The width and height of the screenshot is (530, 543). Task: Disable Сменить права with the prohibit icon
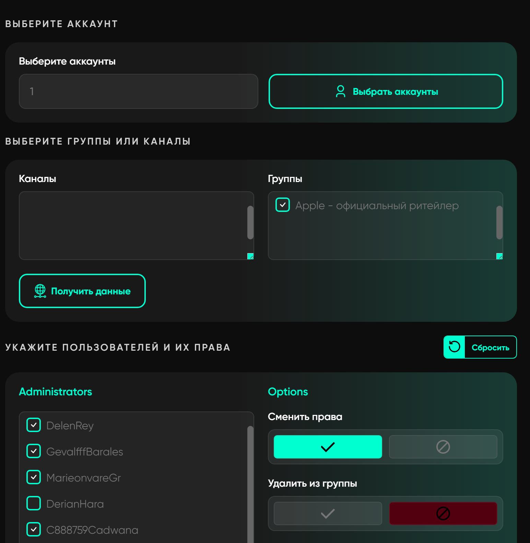(443, 447)
